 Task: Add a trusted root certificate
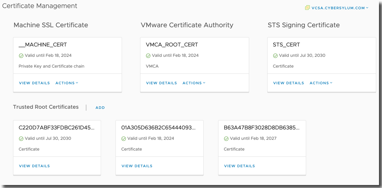tap(100, 108)
